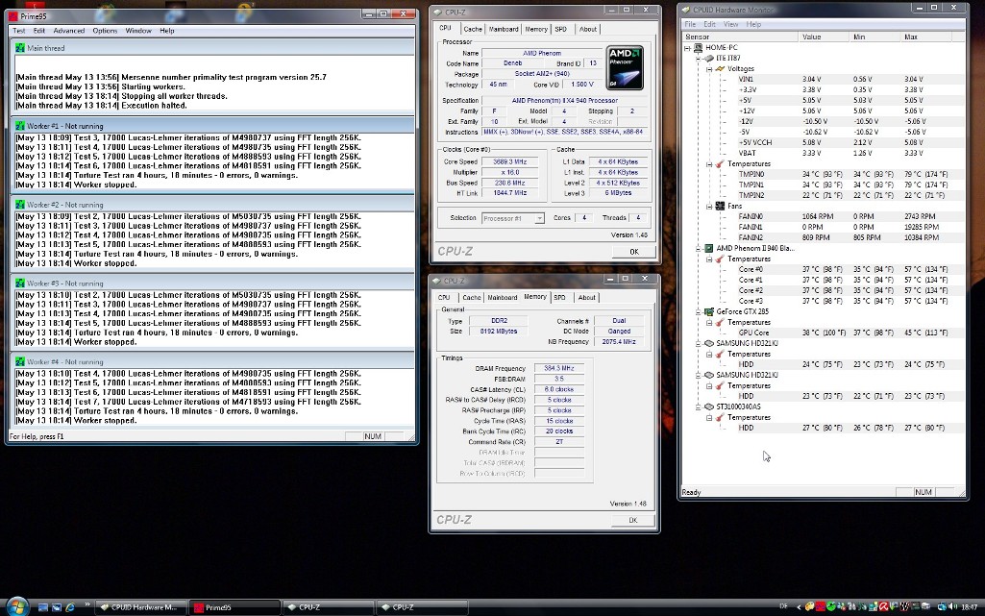The height and width of the screenshot is (616, 985).
Task: Collapse the HOME-PC tree node
Action: (x=687, y=48)
